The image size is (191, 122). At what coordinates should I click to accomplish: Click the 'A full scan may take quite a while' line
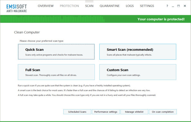[x=87, y=95]
